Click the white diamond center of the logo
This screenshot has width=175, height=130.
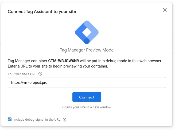pyautogui.click(x=87, y=32)
